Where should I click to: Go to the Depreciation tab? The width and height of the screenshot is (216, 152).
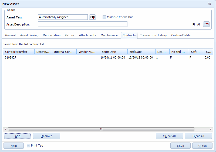pos(52,35)
